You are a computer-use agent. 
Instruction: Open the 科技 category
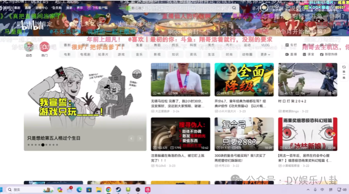pyautogui.click(x=193, y=45)
